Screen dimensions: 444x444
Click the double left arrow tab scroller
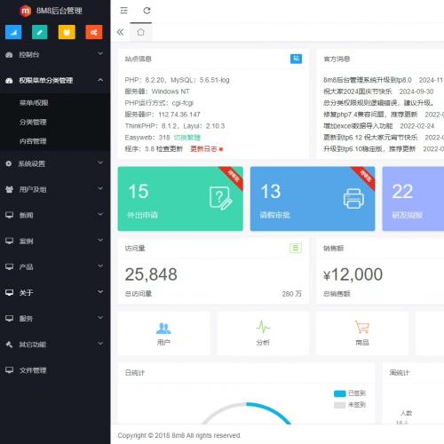pos(120,32)
